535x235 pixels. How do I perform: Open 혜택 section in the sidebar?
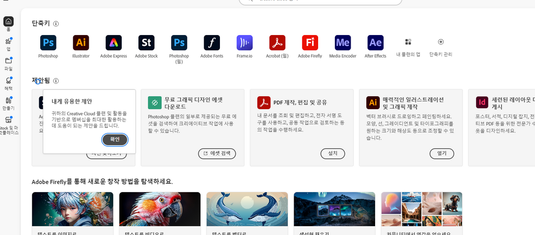point(8,83)
